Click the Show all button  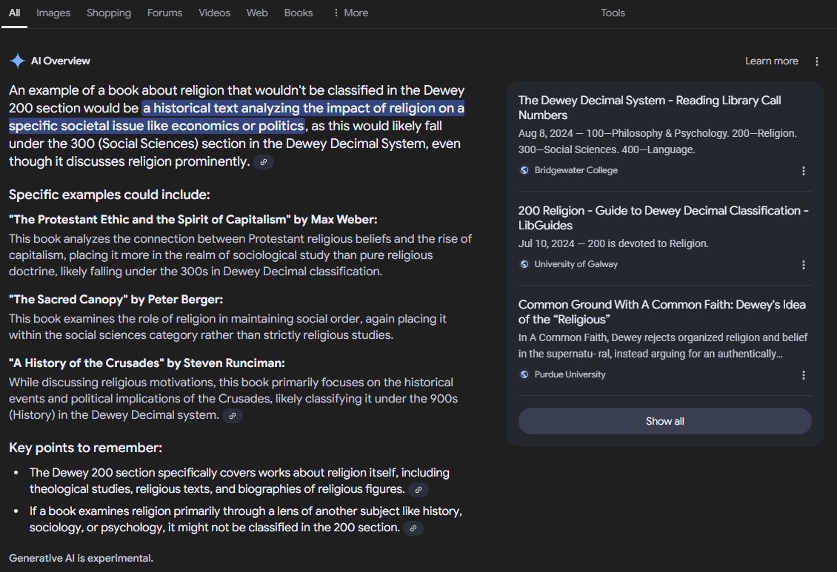(664, 420)
